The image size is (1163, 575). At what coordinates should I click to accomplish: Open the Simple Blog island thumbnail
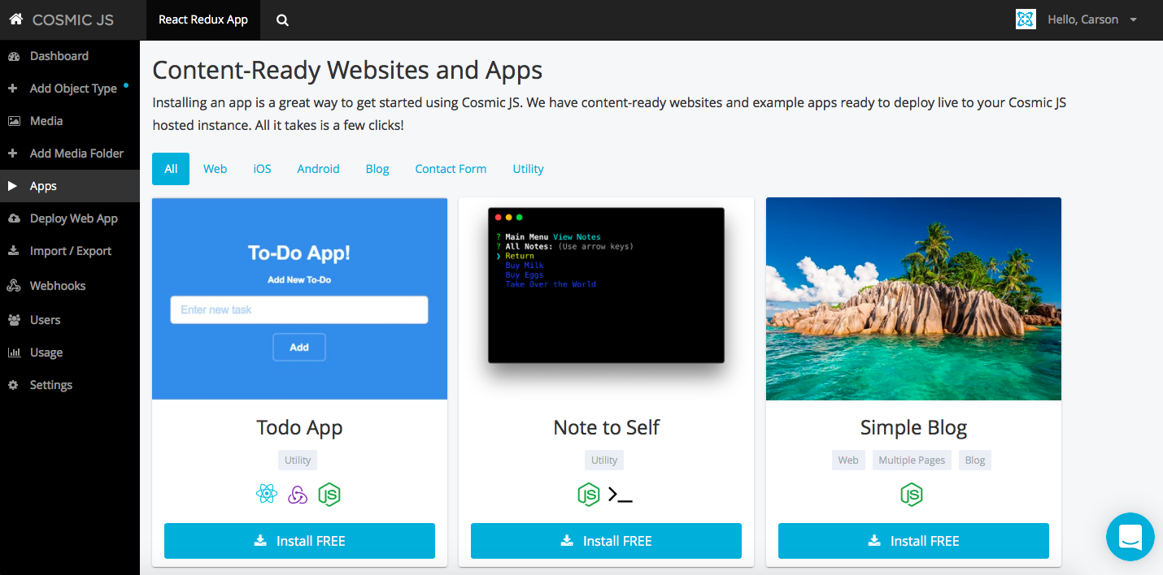(913, 299)
